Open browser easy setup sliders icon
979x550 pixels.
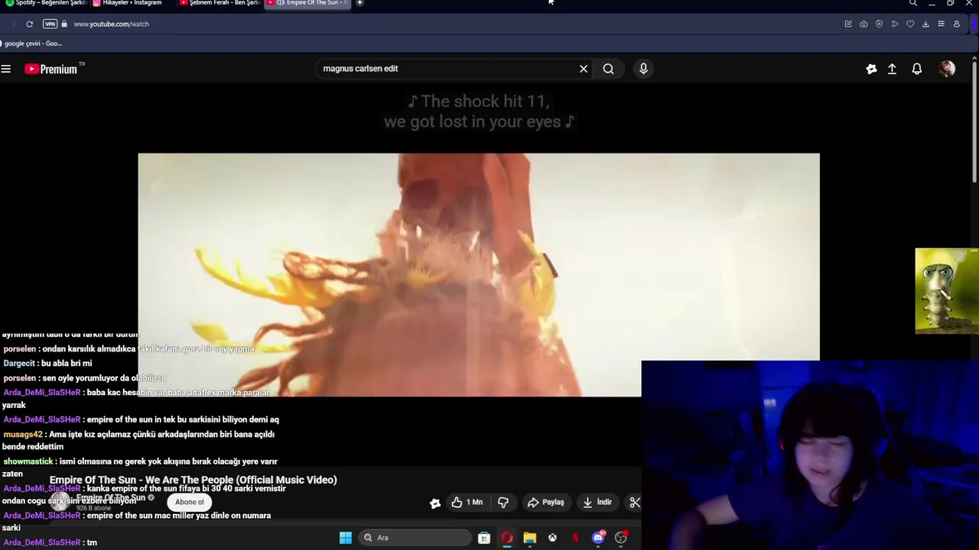click(x=941, y=24)
